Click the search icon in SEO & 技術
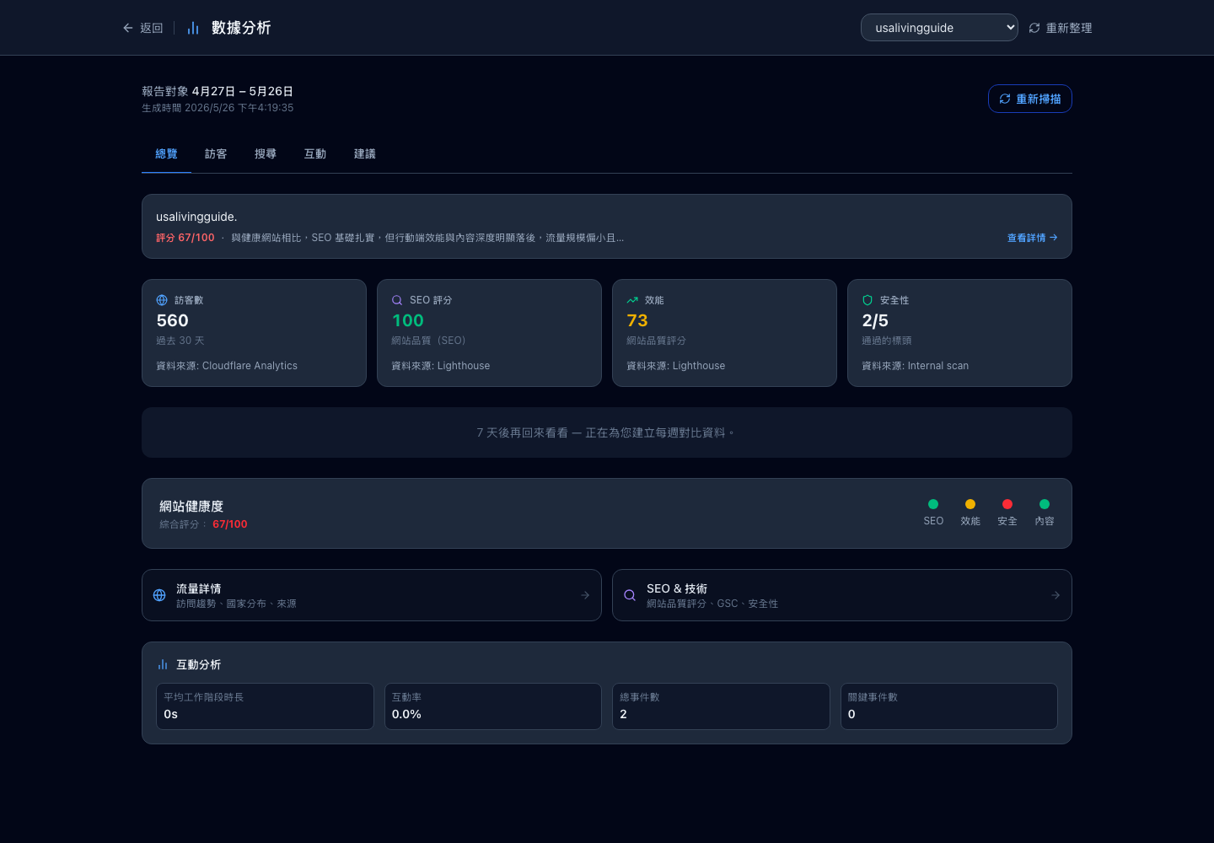 click(630, 595)
